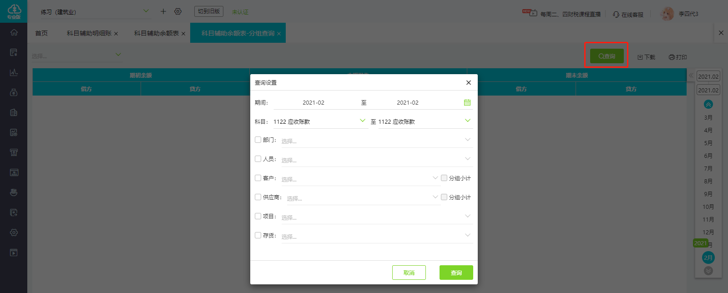Switch to the 科目辅助余额表 tab
Viewport: 728px width, 293px height.
[157, 33]
